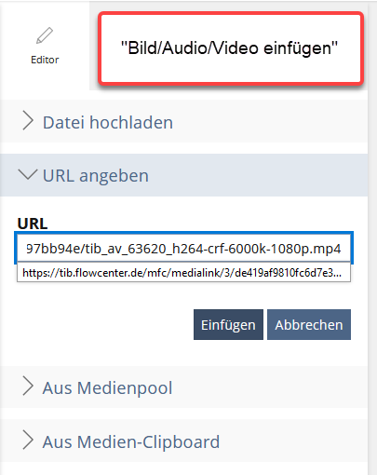Viewport: 377px width, 475px height.
Task: Click the "Bild/Audio/Video einfügen" tooltip box
Action: pos(231,48)
